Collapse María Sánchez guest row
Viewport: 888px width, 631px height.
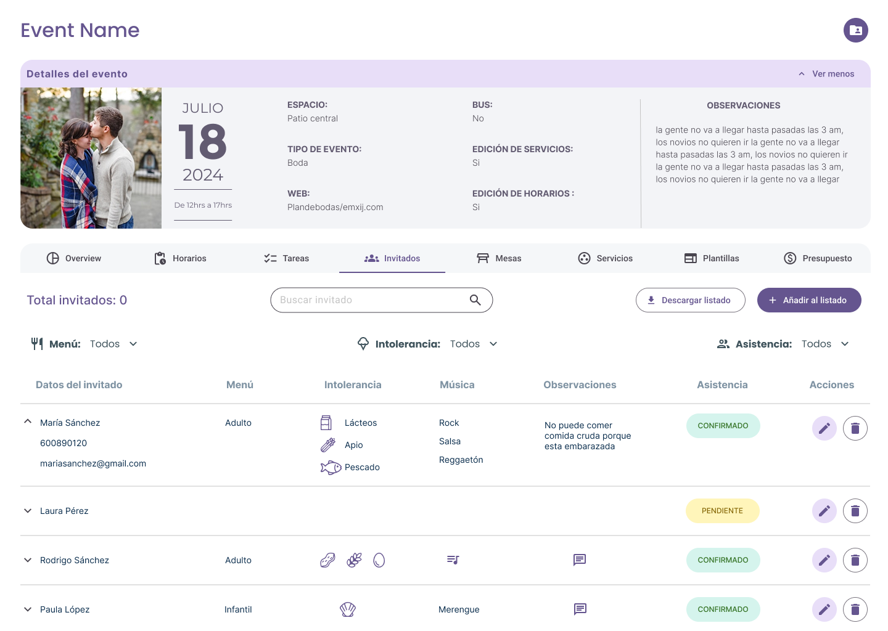28,422
